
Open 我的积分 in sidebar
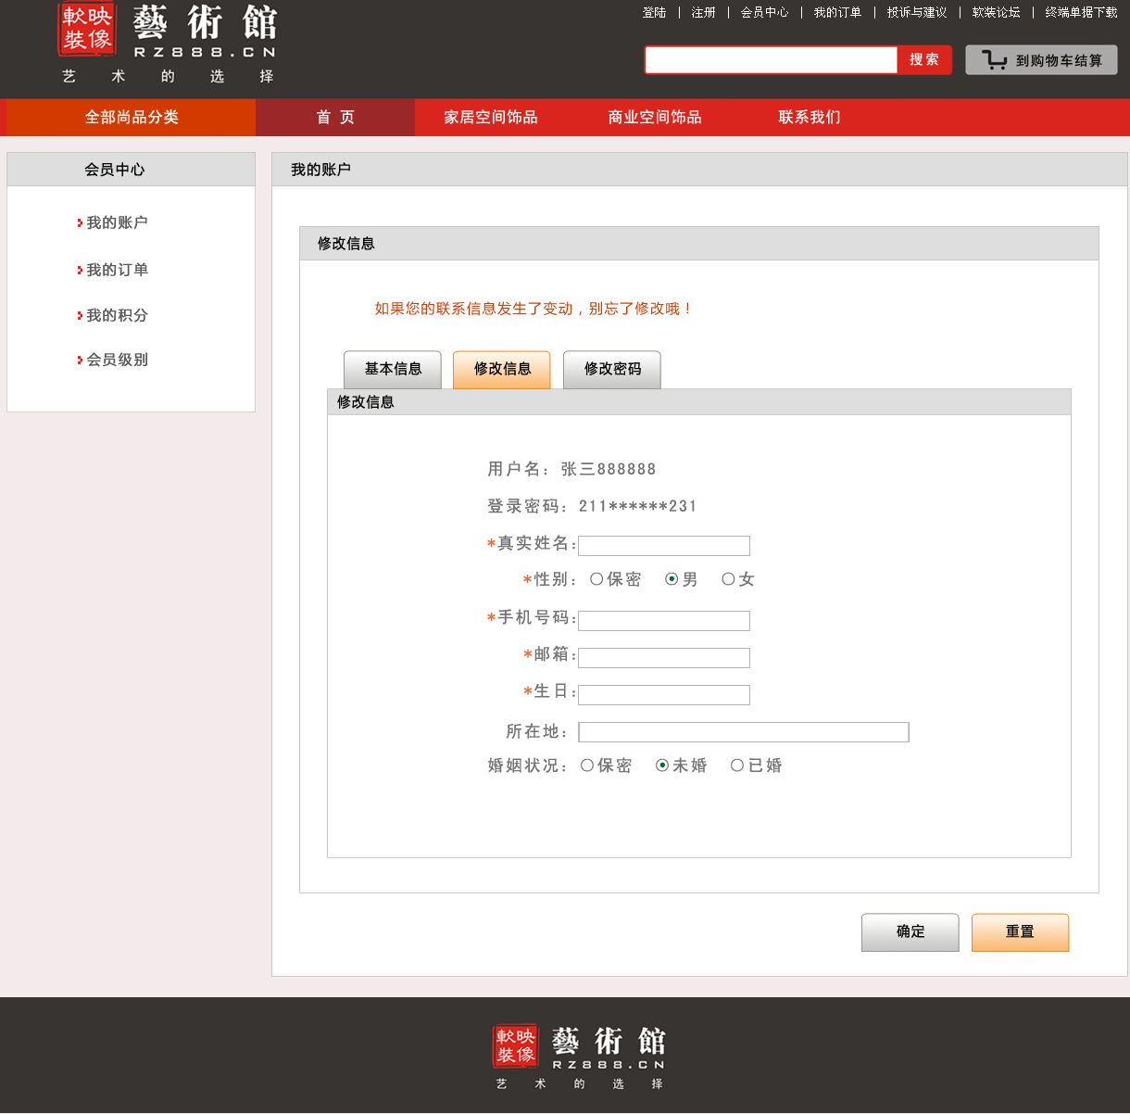(x=117, y=315)
